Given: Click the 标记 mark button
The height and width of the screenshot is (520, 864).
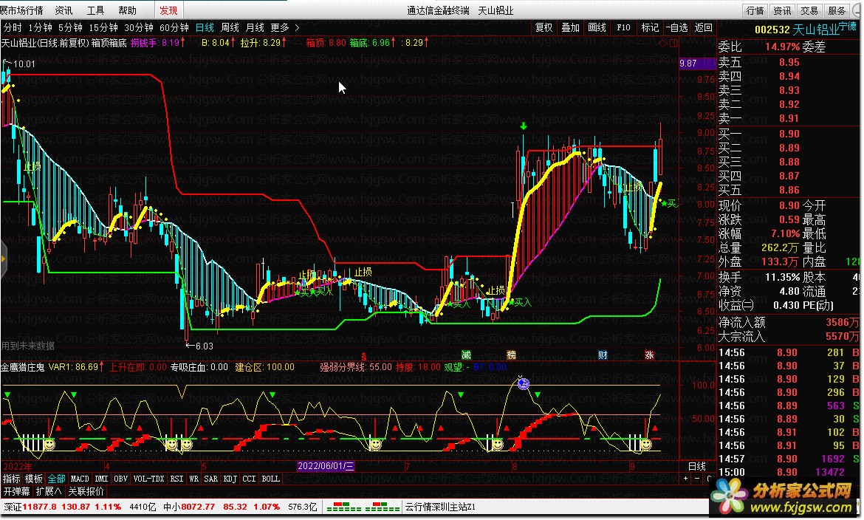Looking at the screenshot, I should tap(650, 27).
